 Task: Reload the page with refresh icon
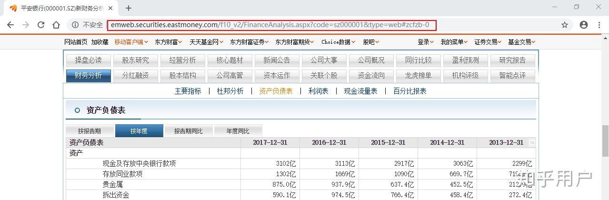[x=41, y=25]
